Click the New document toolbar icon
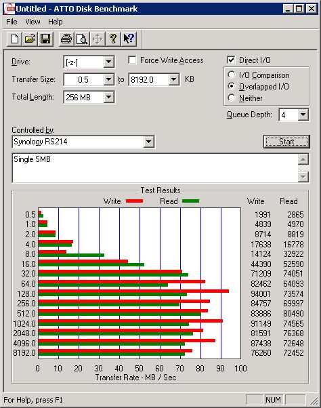 click(14, 39)
